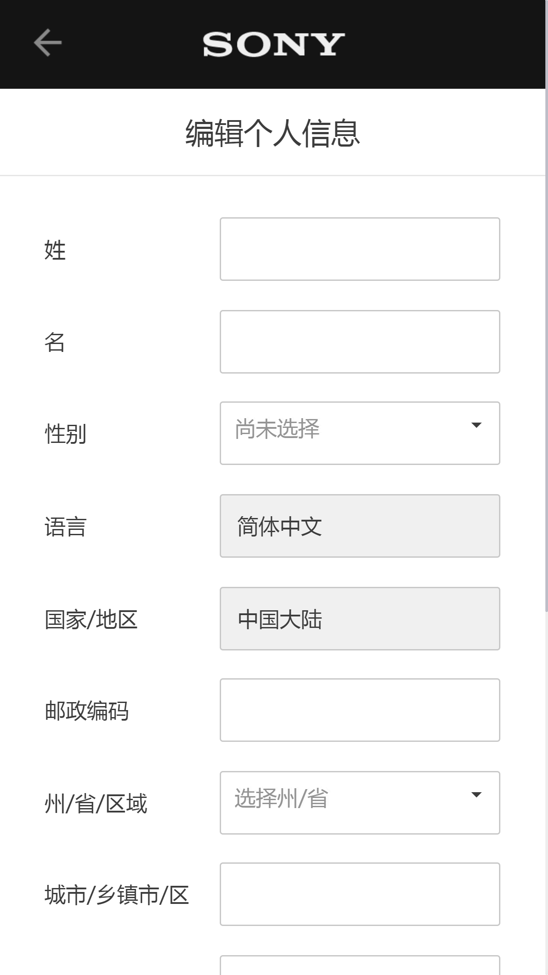Click into the 名 input field
This screenshot has height=975, width=548.
[360, 341]
